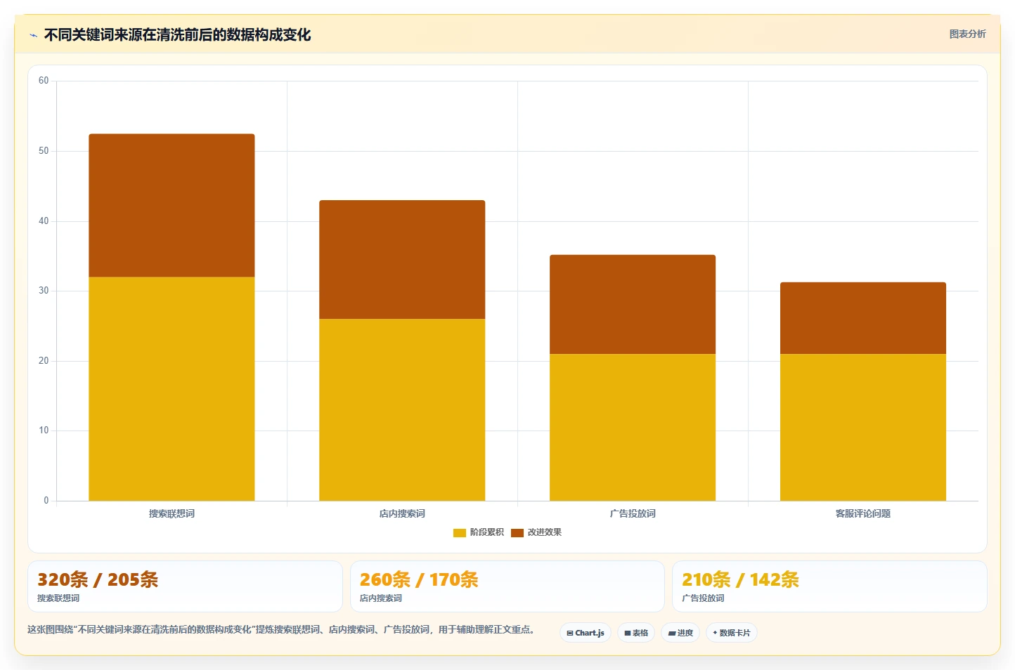Click the 店内搜索词 x-axis label
Viewport: 1015px width, 670px height.
[x=402, y=513]
